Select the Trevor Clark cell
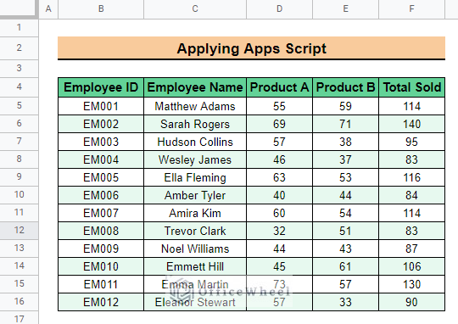The image size is (458, 324). click(195, 231)
